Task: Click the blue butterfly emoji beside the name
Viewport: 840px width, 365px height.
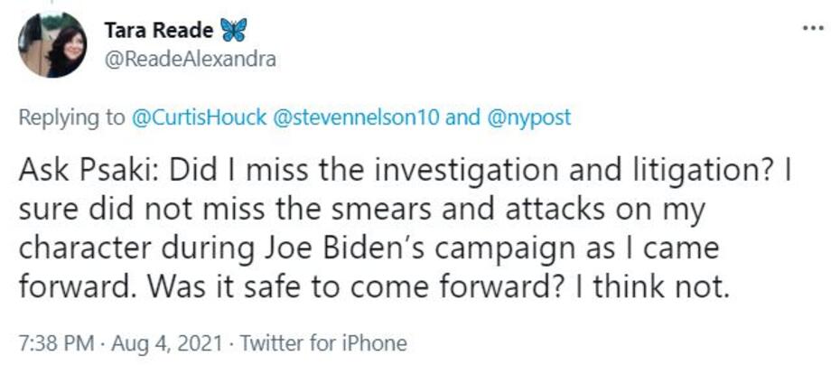Action: (232, 30)
